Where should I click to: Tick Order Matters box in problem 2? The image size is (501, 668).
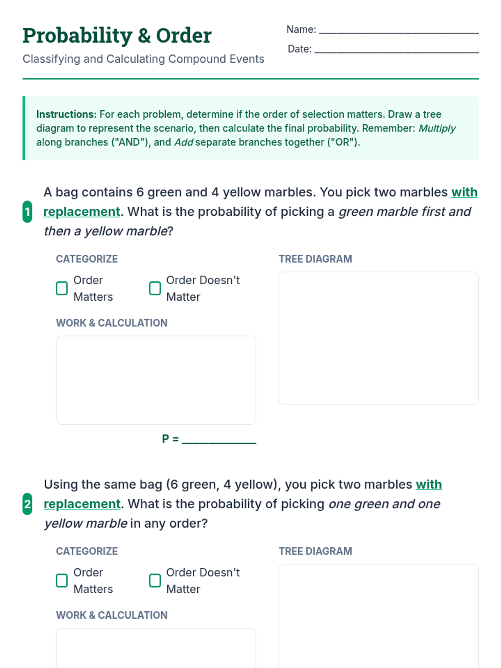62,580
